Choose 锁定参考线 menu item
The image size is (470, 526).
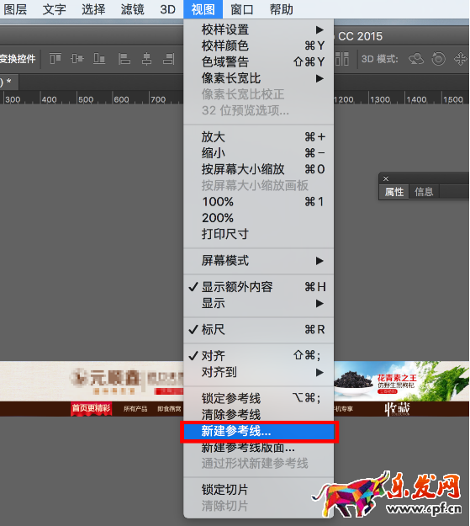tap(258, 399)
